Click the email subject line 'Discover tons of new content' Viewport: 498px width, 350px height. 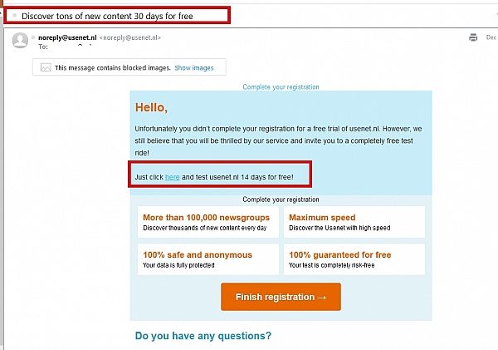(x=107, y=16)
